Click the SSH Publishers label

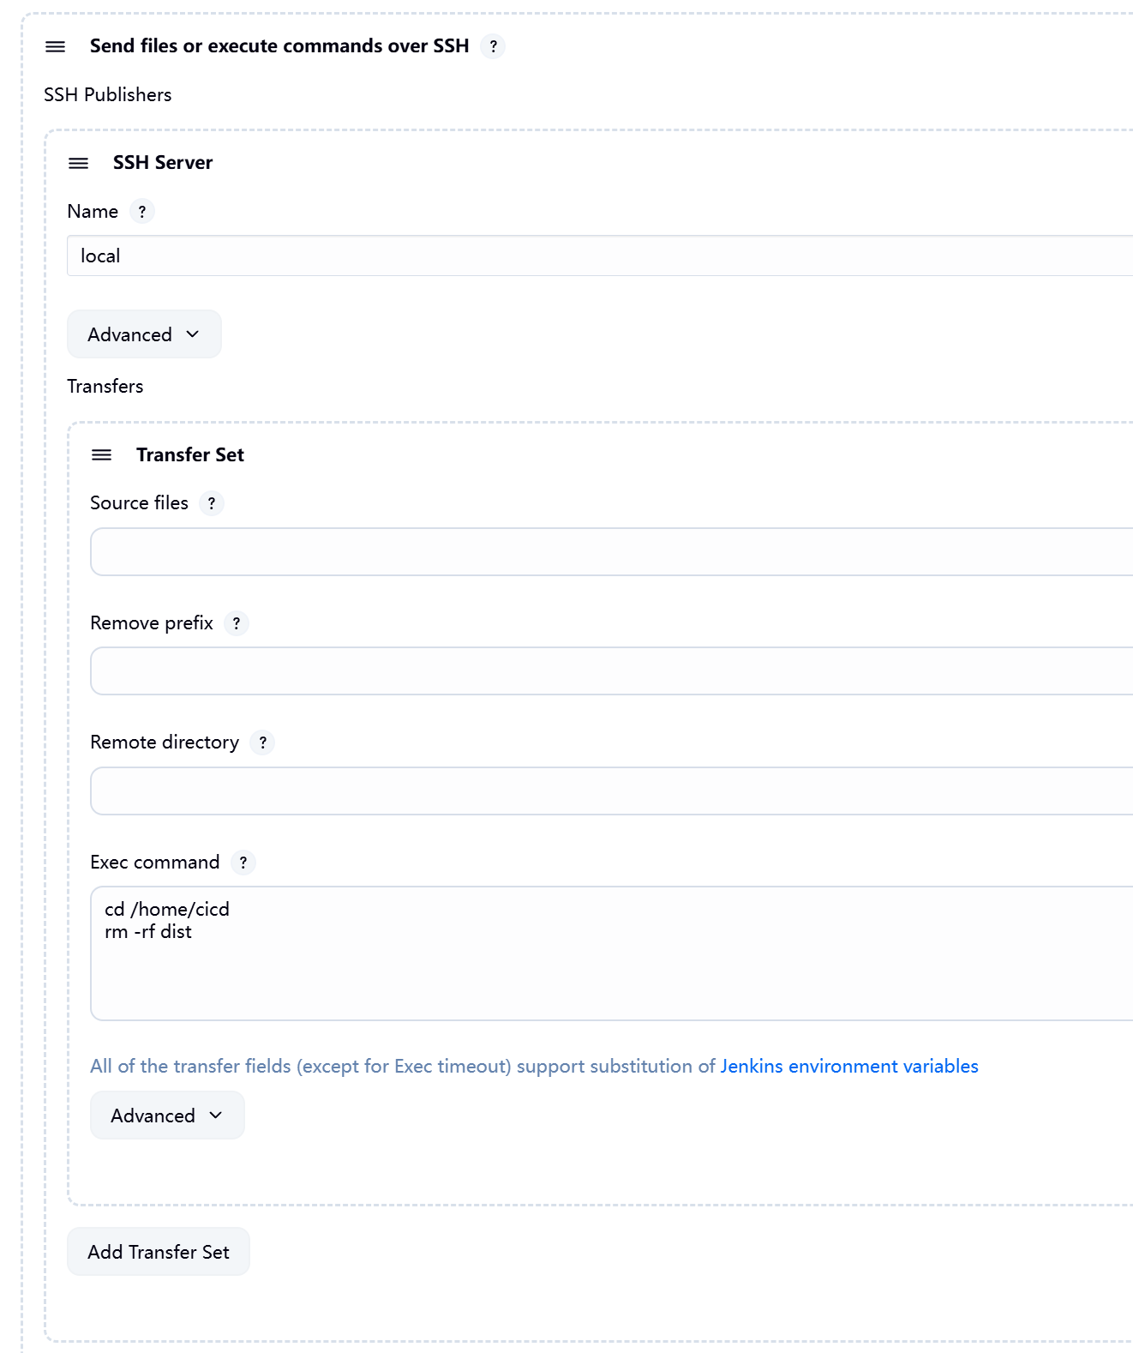pos(108,94)
